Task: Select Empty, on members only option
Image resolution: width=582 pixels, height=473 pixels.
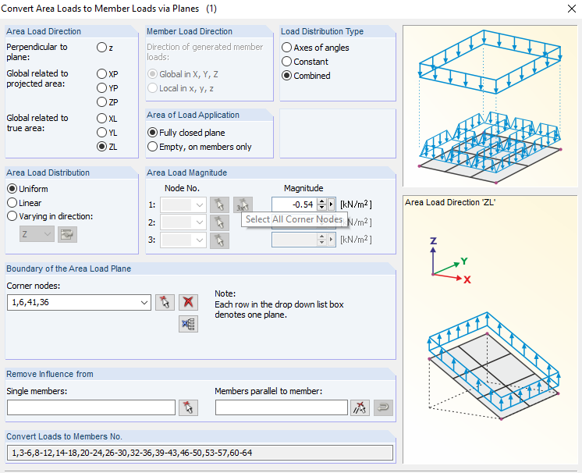Action: 153,147
